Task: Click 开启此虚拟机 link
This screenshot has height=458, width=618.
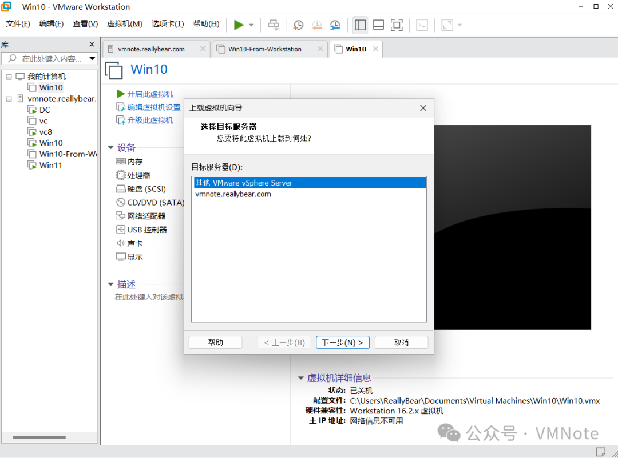Action: tap(150, 94)
